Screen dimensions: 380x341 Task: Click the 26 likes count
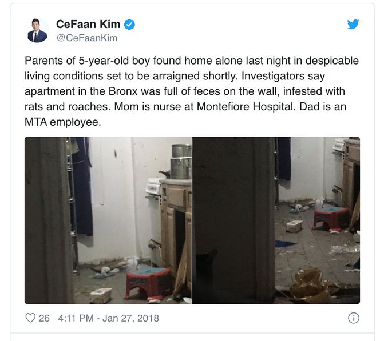click(x=44, y=318)
